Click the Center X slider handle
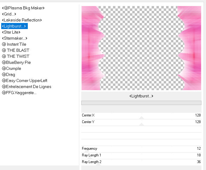The height and width of the screenshot is (170, 206). [x=141, y=117]
